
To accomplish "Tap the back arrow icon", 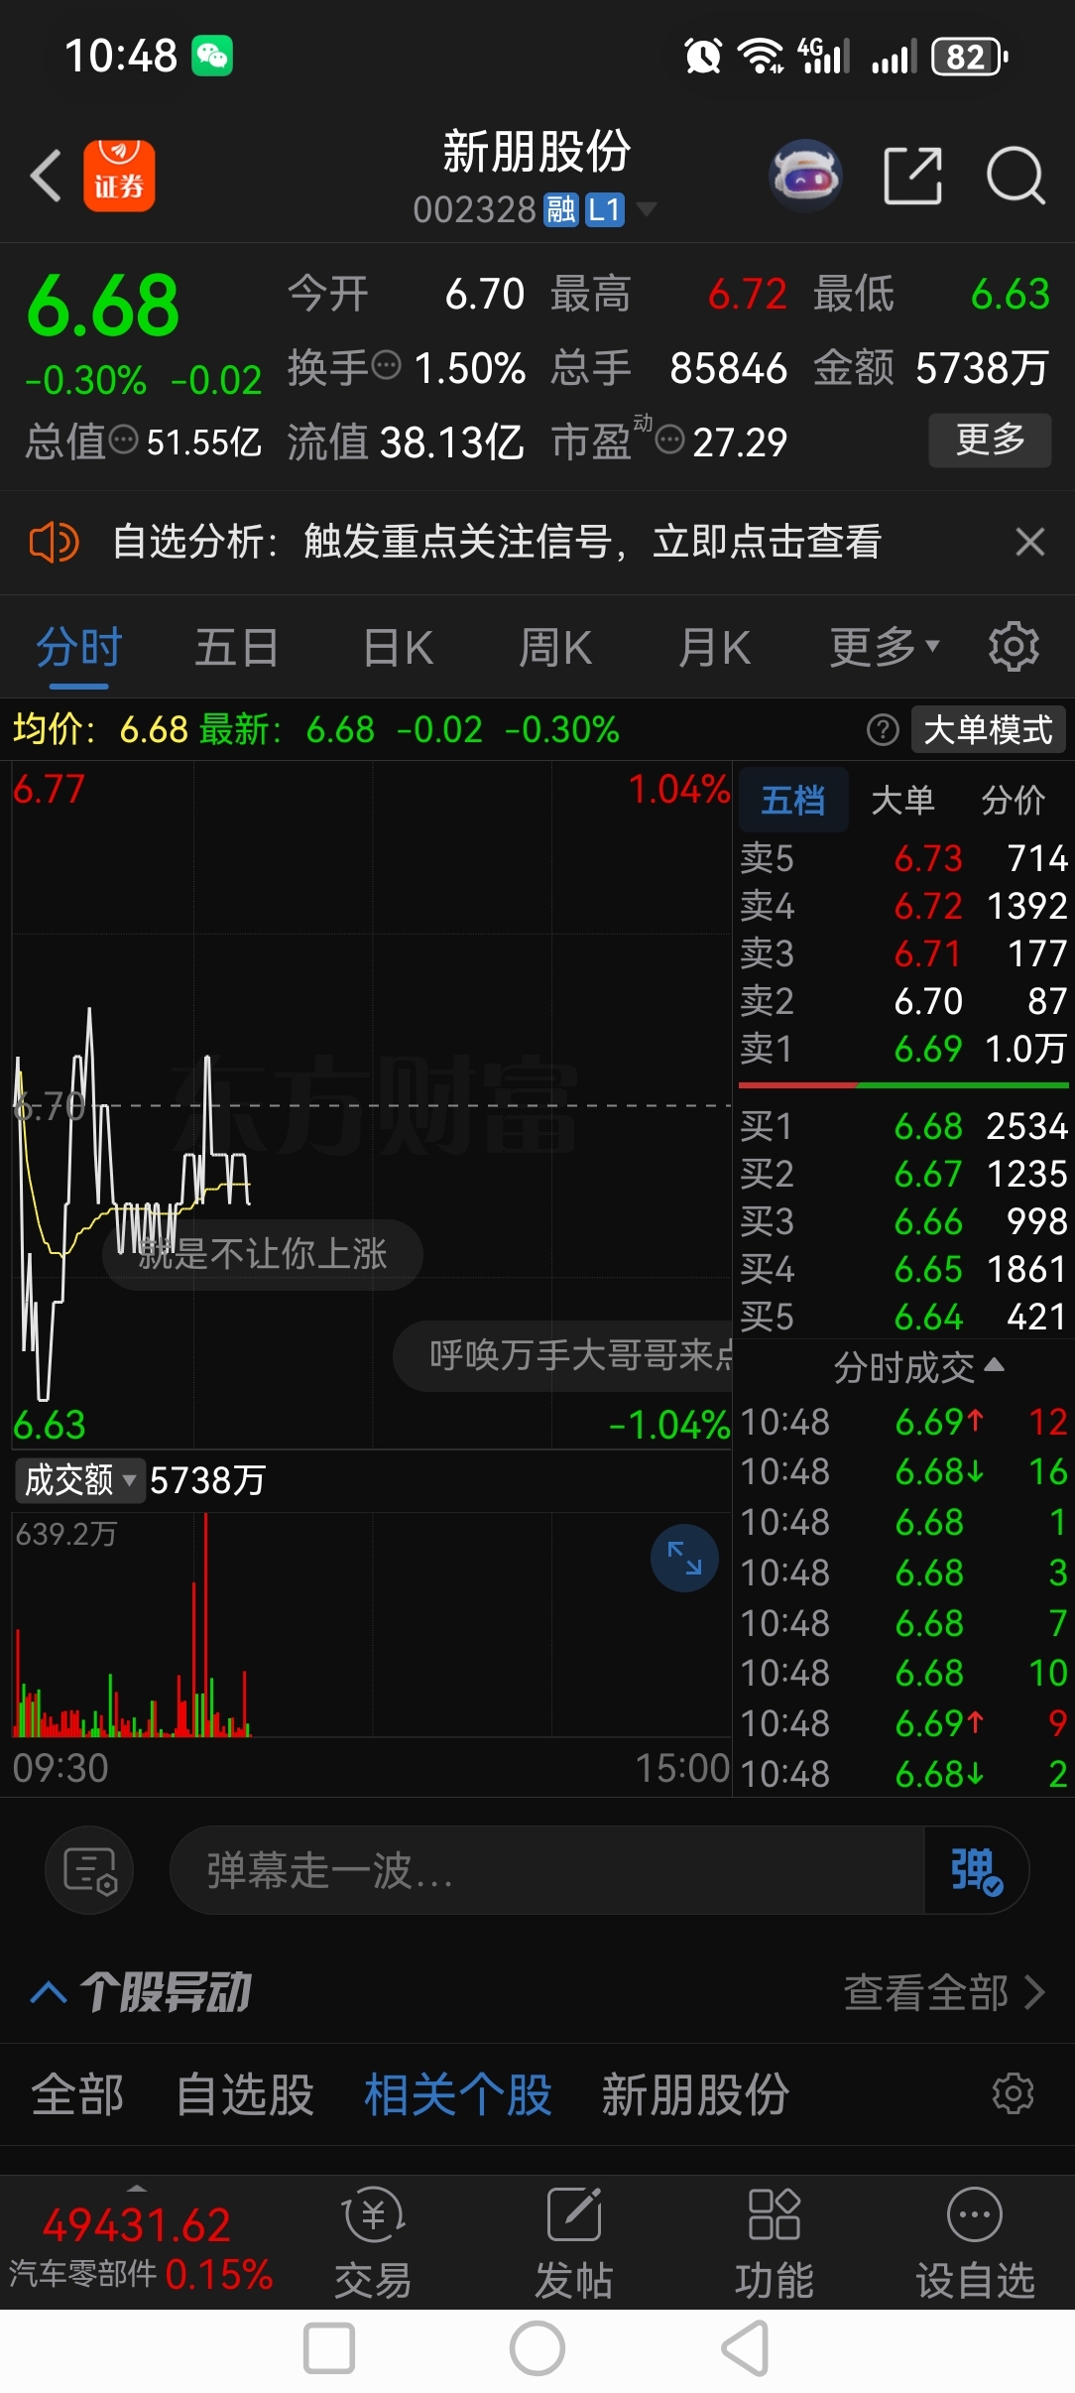I will point(46,177).
